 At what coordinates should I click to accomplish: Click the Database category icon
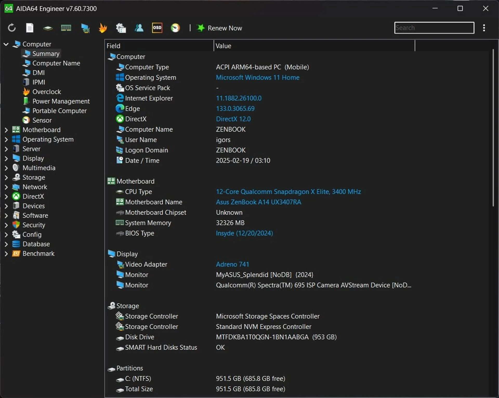[x=16, y=244]
